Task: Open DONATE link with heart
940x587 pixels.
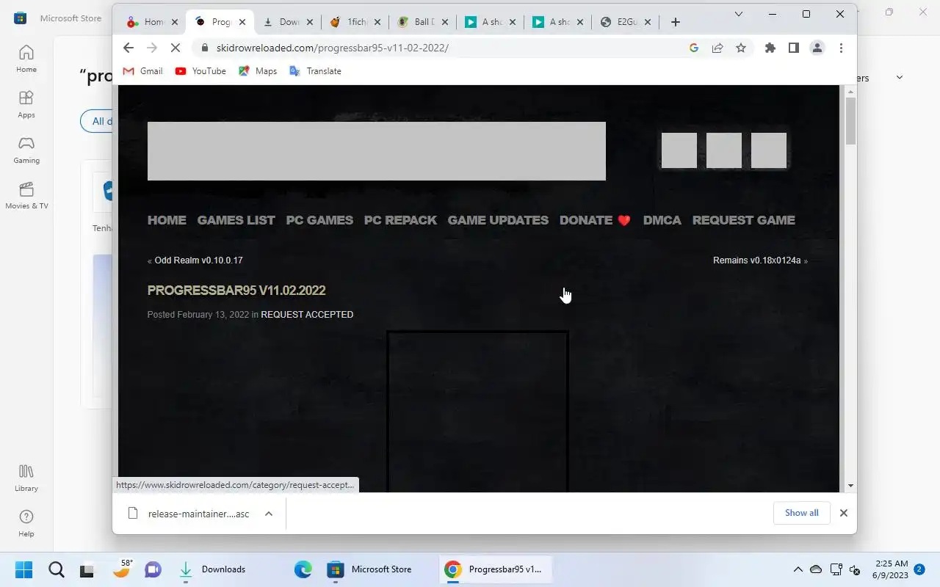Action: click(595, 220)
